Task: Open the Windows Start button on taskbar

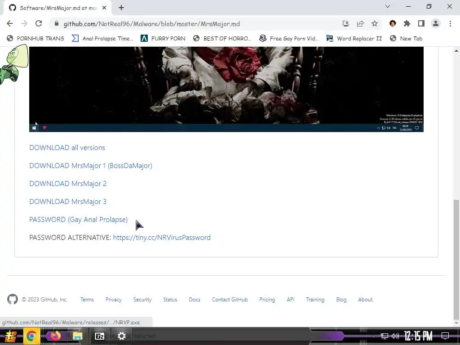Action: tap(10, 336)
